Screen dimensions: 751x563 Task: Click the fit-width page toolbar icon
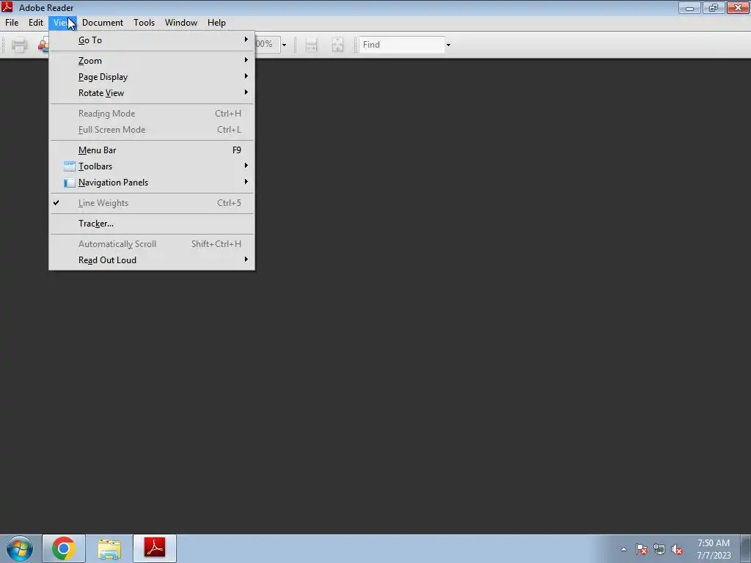point(311,45)
